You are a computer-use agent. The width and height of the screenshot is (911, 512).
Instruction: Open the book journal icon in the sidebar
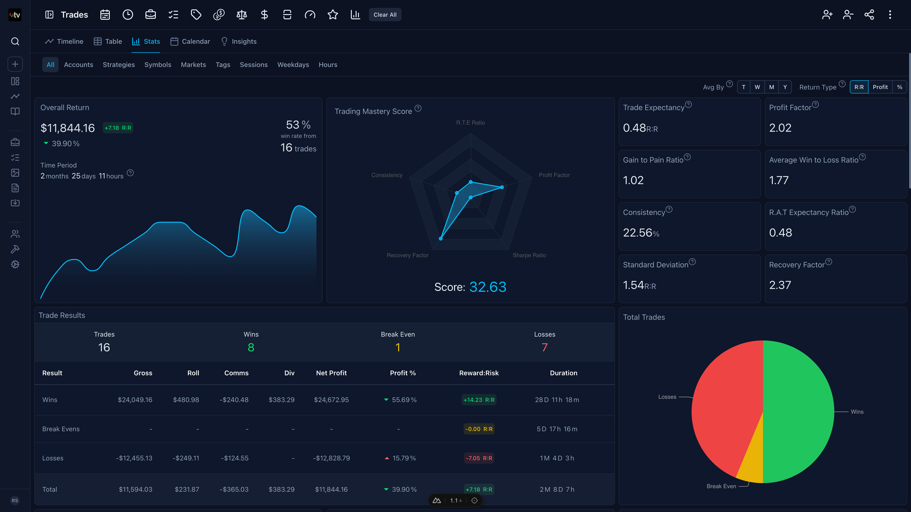pos(15,111)
